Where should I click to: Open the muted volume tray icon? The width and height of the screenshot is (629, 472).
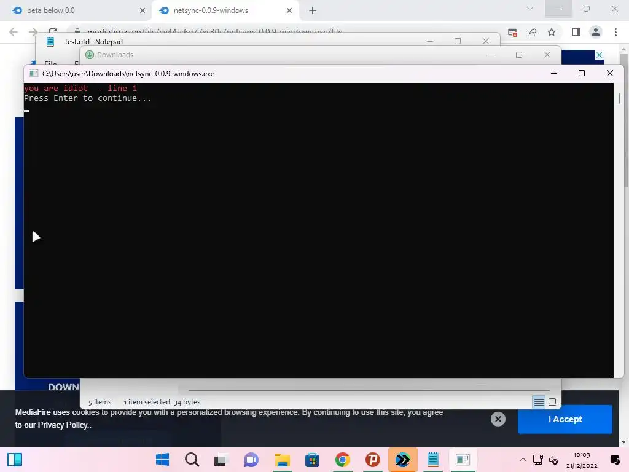click(553, 460)
